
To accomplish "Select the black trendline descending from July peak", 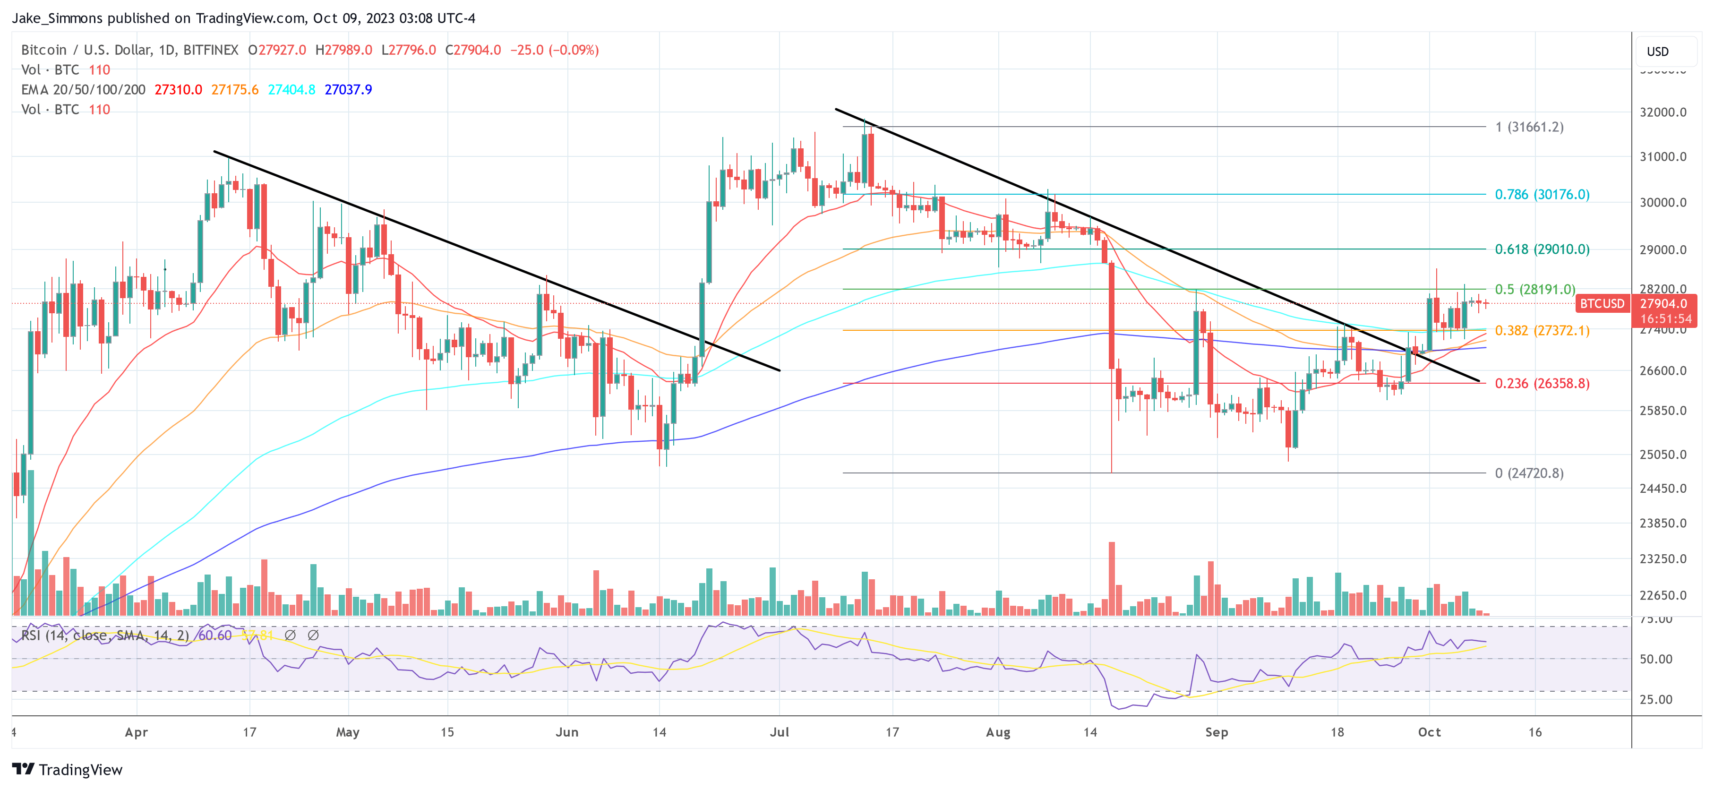I will pyautogui.click(x=1158, y=245).
